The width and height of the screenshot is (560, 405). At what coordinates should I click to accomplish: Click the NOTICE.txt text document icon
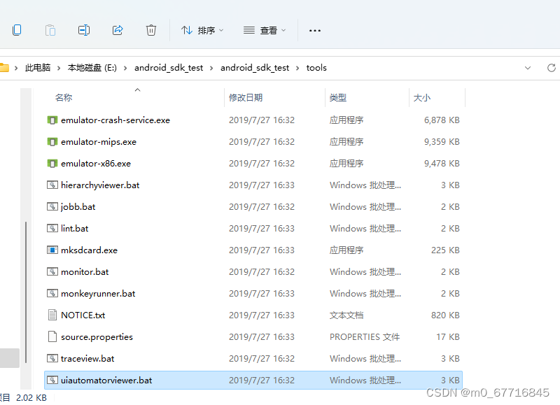coord(52,315)
